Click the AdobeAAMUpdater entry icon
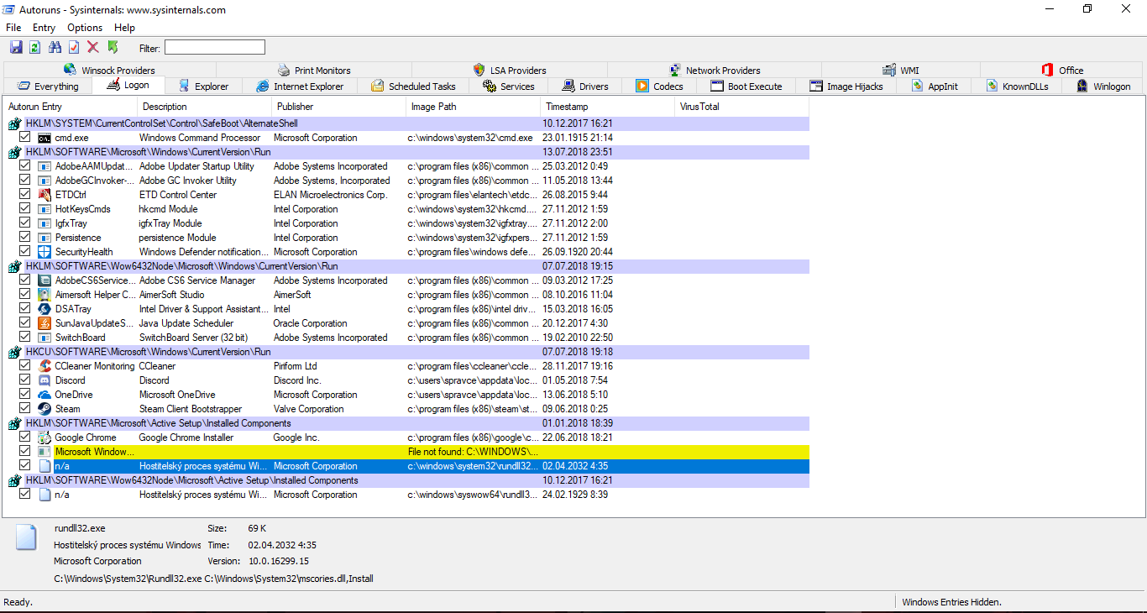Viewport: 1147px width, 613px height. 45,166
